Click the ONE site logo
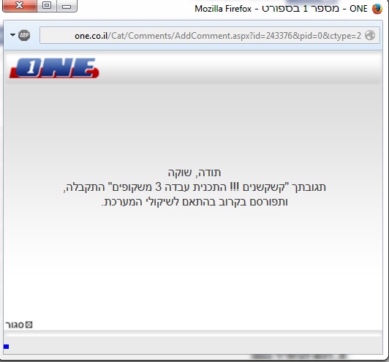The height and width of the screenshot is (362, 389). pos(54,68)
